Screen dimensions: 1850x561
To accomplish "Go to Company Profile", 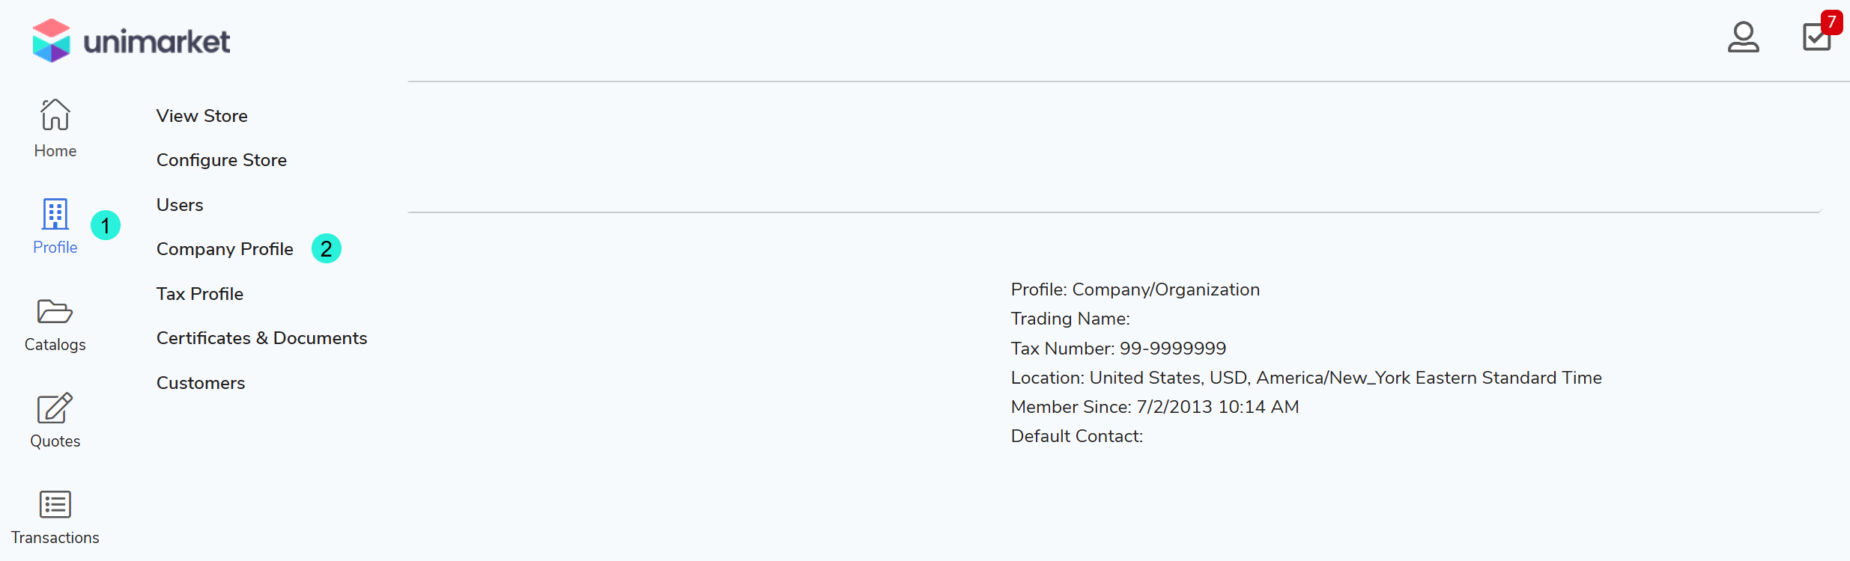I will pos(225,249).
